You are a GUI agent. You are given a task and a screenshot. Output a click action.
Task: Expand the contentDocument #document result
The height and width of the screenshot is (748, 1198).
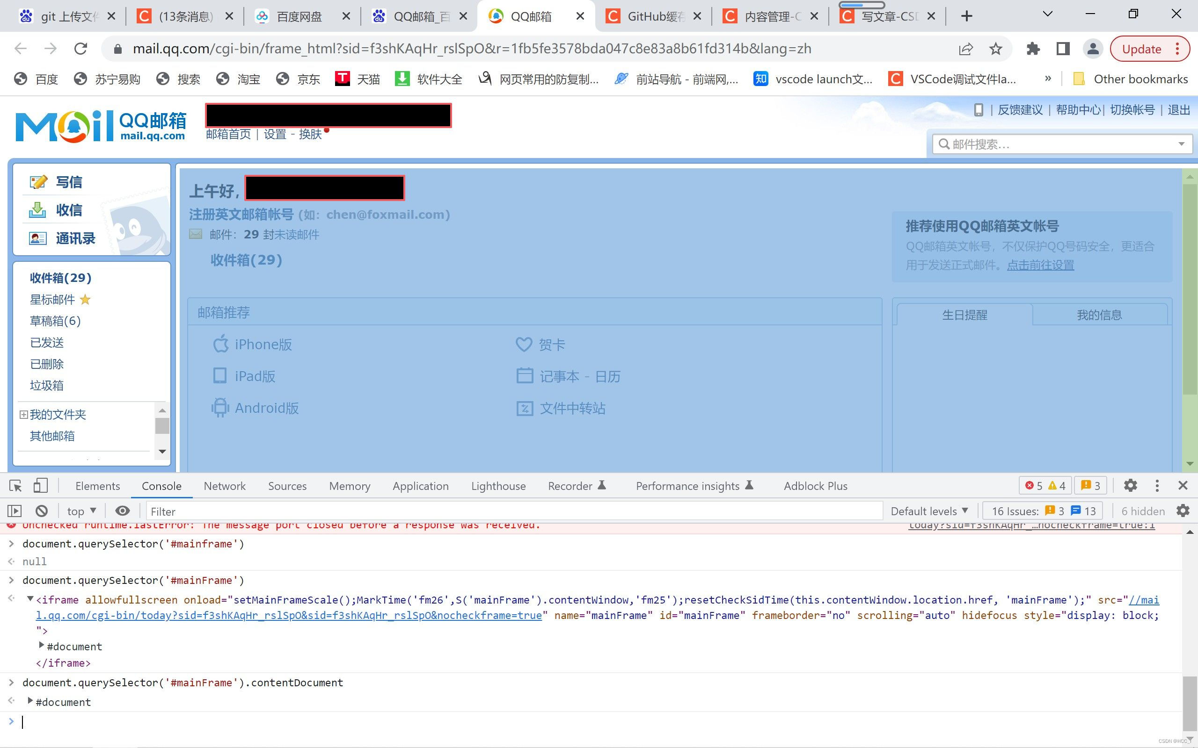pos(30,700)
